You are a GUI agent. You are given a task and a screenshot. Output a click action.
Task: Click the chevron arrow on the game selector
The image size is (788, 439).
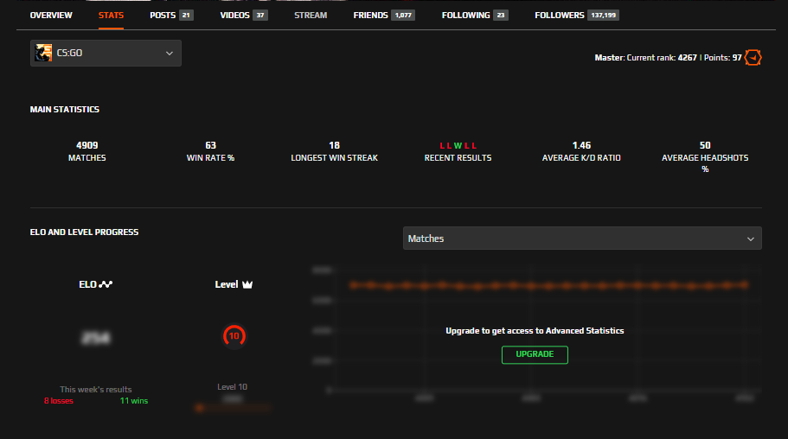click(169, 54)
